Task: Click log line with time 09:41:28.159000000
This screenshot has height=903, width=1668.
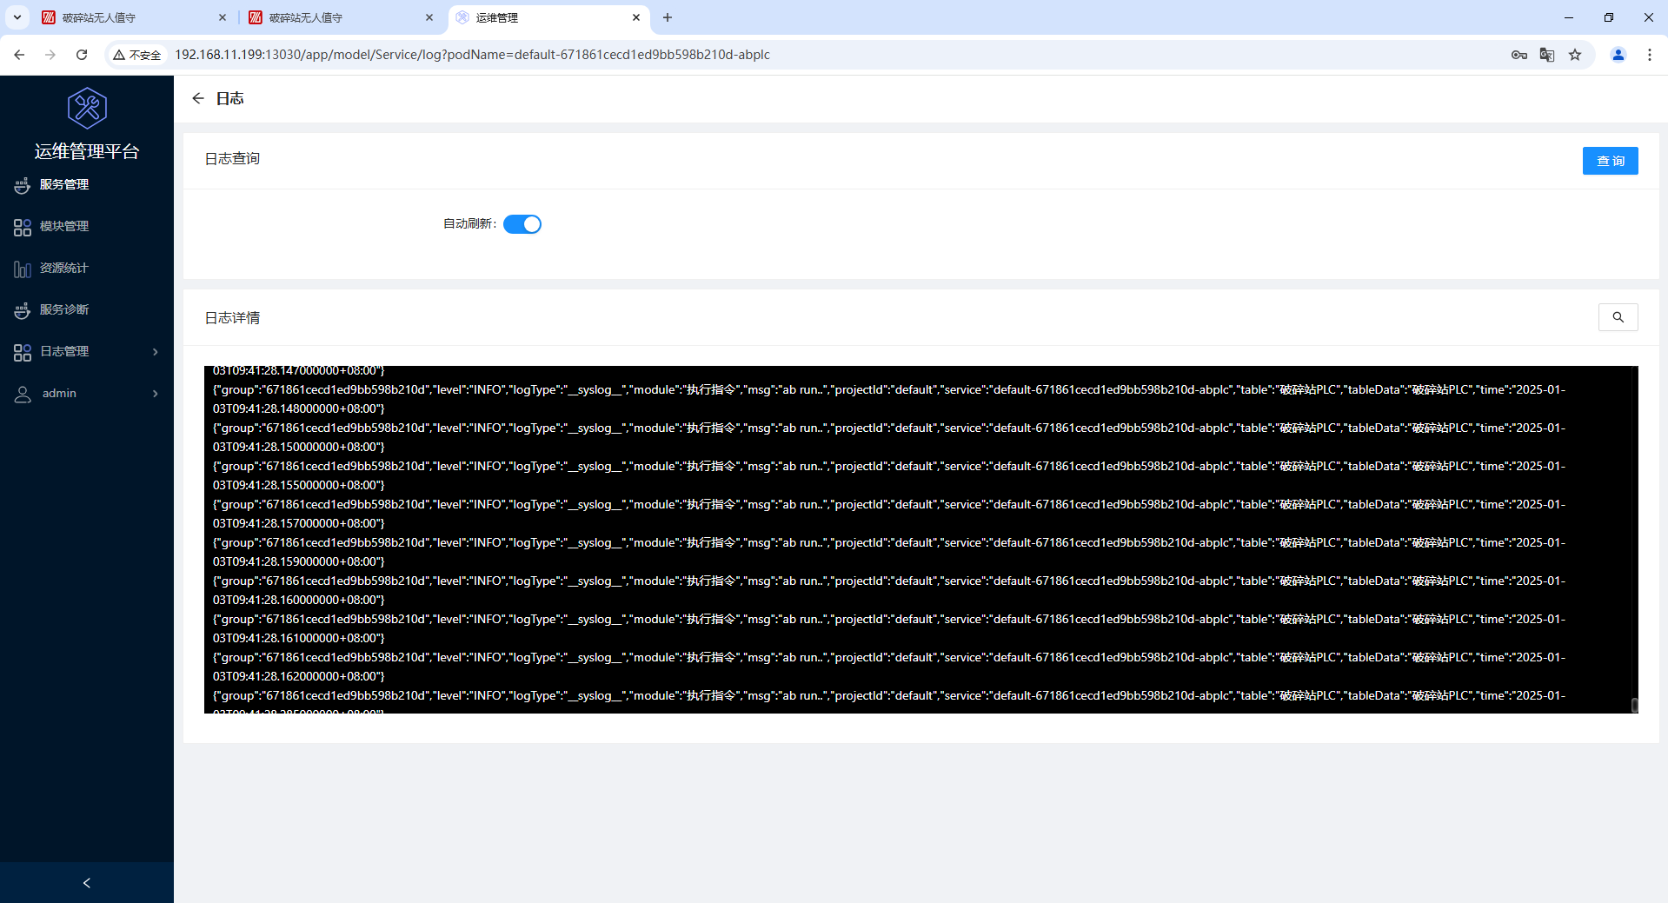Action: pyautogui.click(x=889, y=552)
